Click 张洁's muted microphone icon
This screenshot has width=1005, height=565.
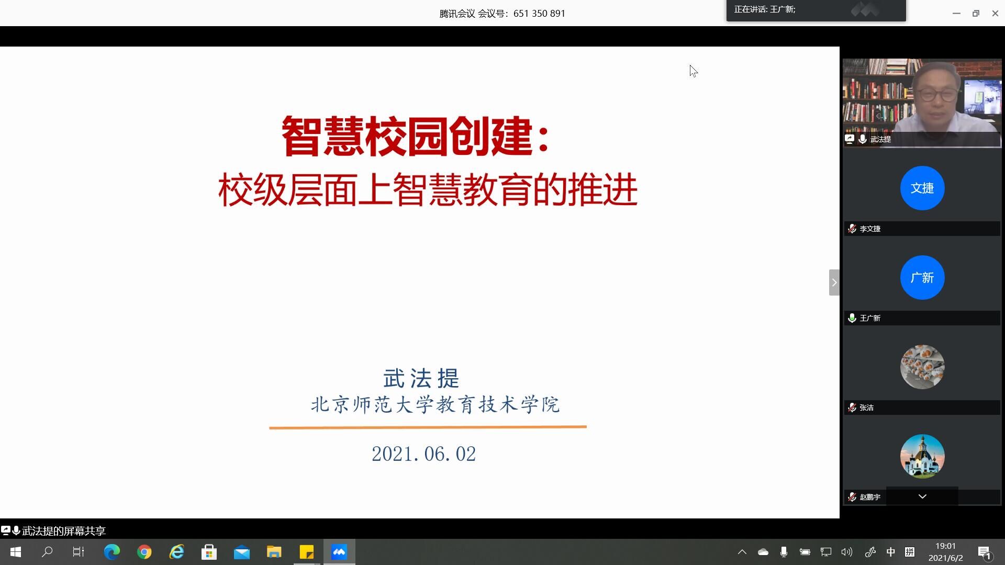coord(852,408)
